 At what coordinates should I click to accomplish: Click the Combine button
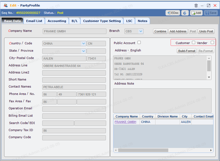coord(160,31)
